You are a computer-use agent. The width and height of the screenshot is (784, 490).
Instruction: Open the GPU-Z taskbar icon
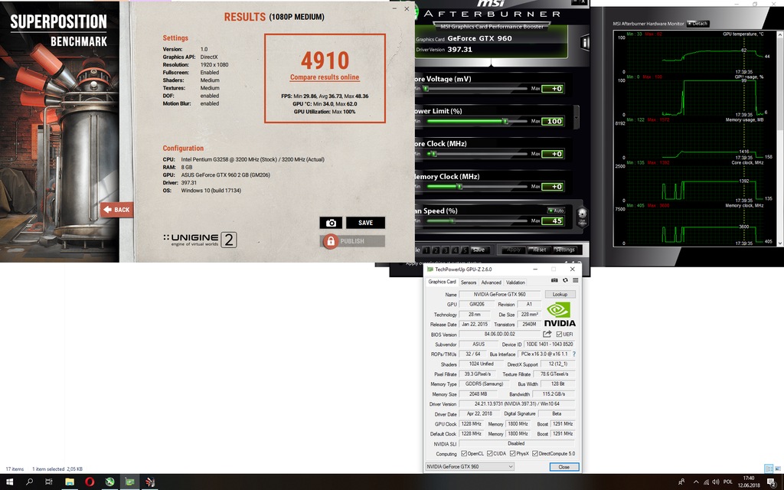pyautogui.click(x=129, y=482)
